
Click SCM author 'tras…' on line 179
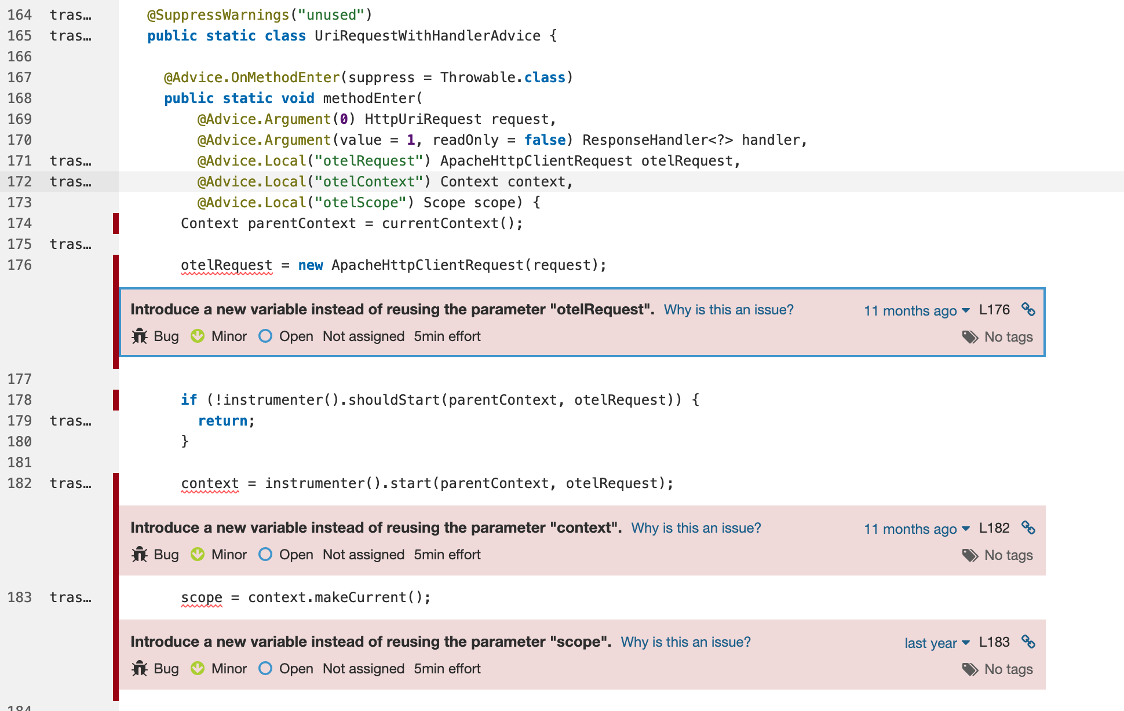(70, 421)
